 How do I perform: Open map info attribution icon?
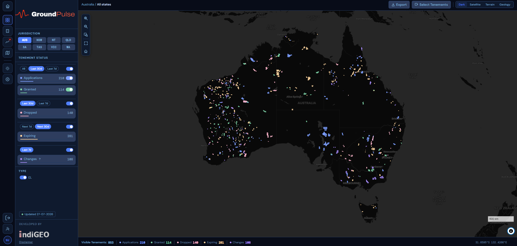click(x=511, y=231)
